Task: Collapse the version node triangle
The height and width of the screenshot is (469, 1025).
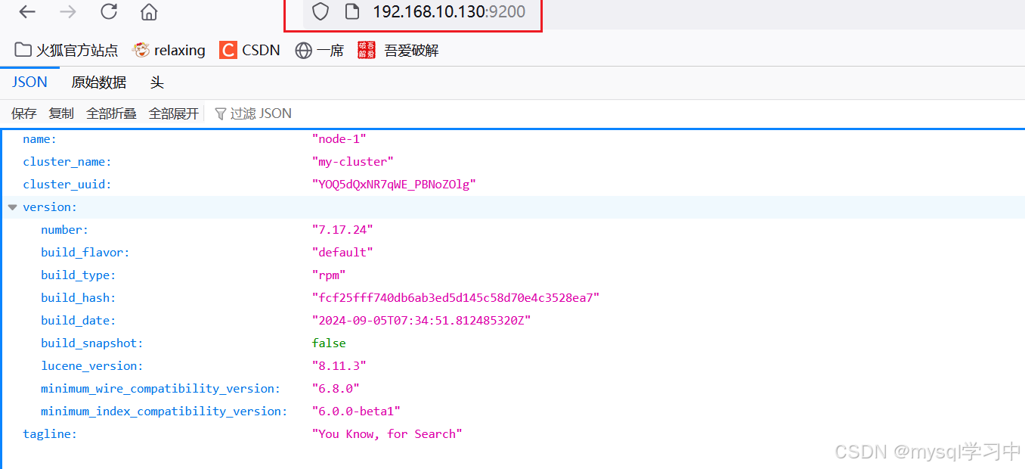Action: point(12,207)
